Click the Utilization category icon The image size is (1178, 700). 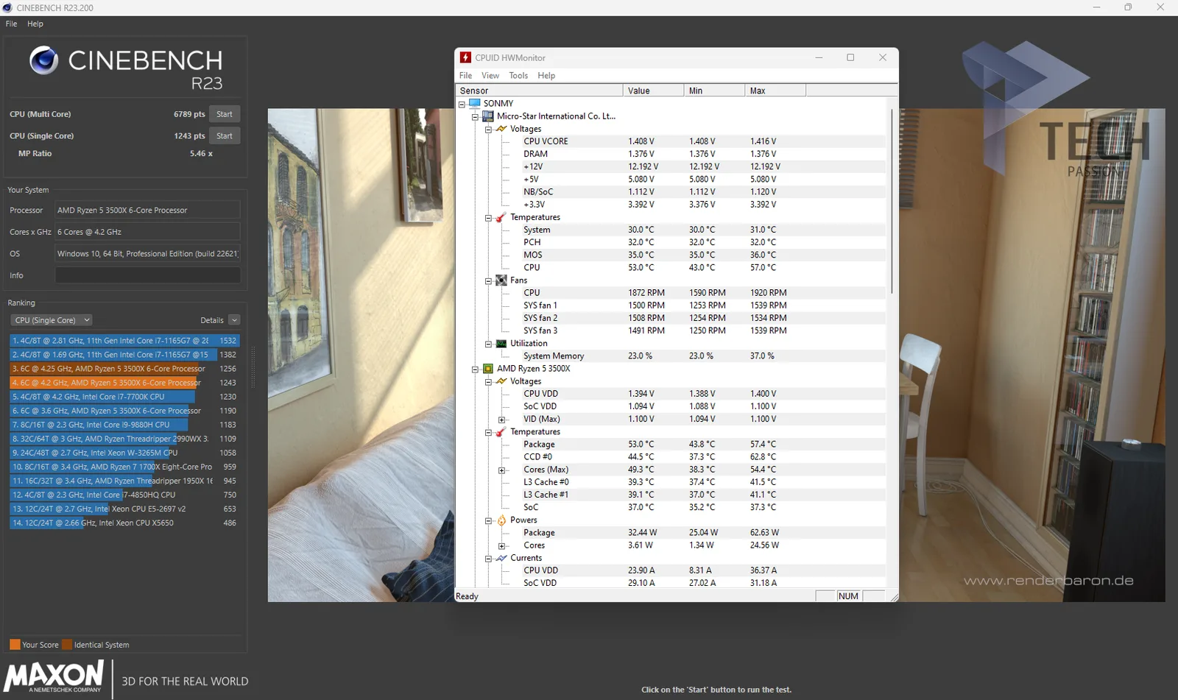pyautogui.click(x=501, y=344)
